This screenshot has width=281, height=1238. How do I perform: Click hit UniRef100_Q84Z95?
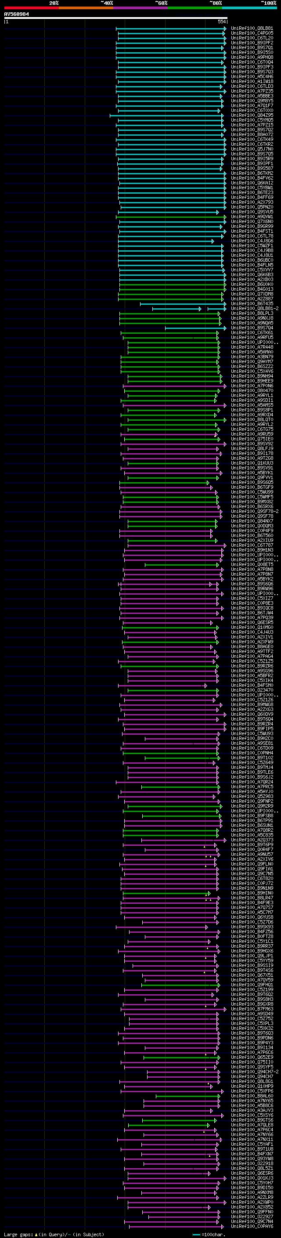252,115
